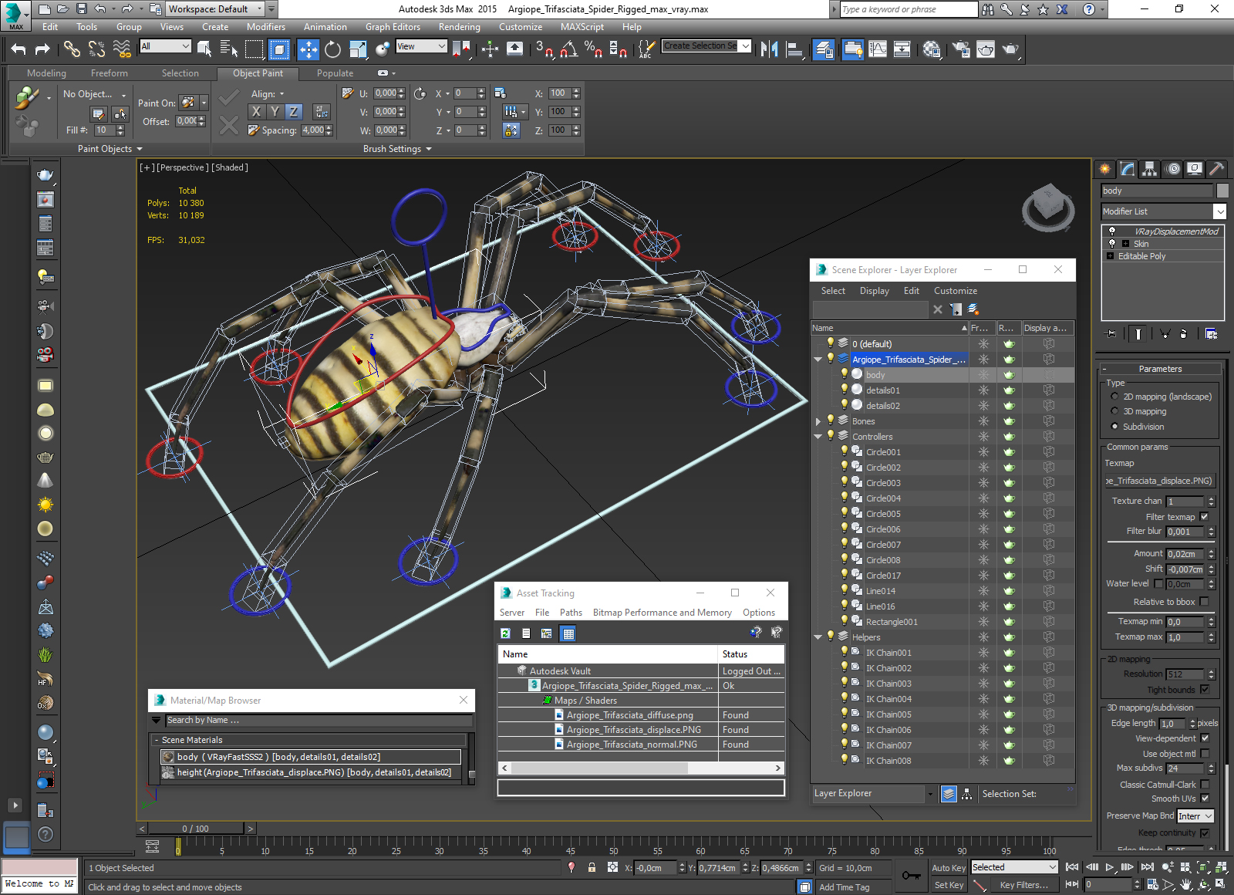The height and width of the screenshot is (895, 1234).
Task: Open the MAXScript menu
Action: (x=582, y=27)
